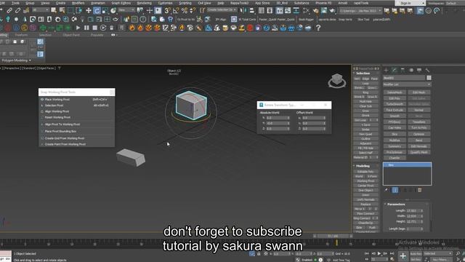465x262 pixels.
Task: Click the timeline slider position marker
Action: 336,242
